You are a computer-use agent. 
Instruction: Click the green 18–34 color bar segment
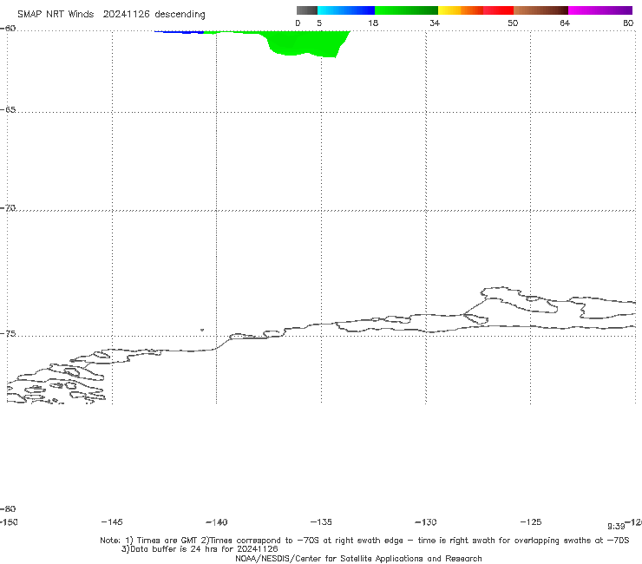coord(406,10)
